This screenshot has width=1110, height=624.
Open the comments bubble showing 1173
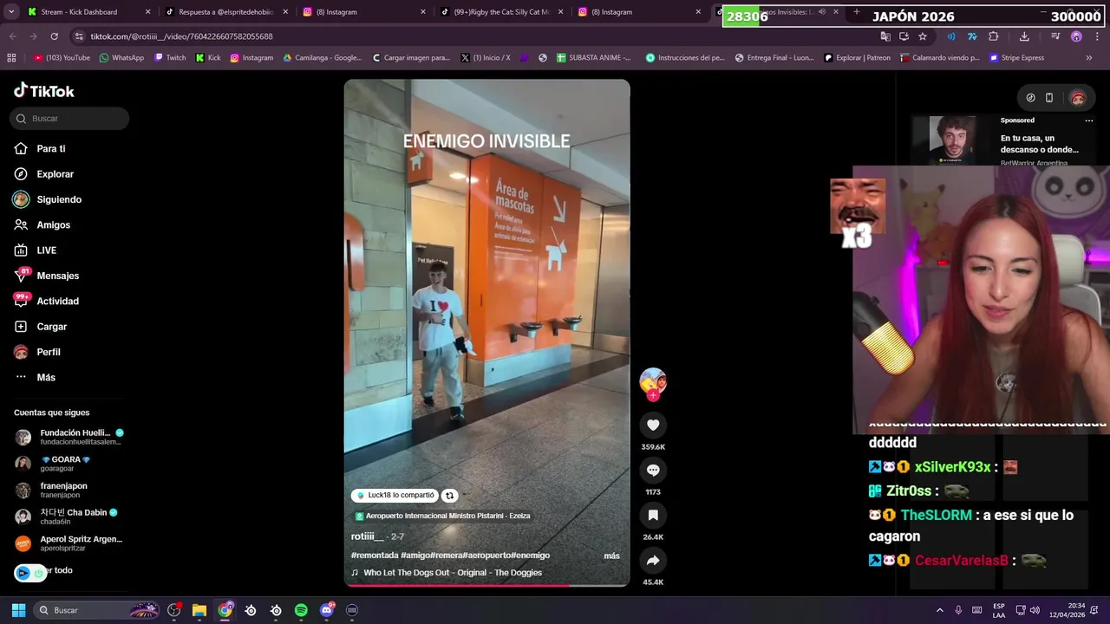pos(653,470)
